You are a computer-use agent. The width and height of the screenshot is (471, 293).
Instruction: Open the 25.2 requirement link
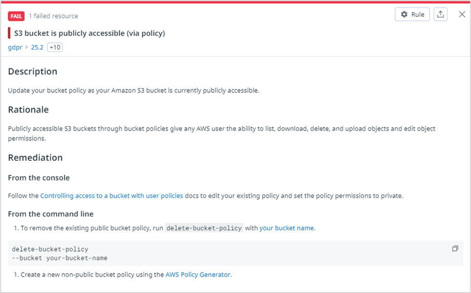pos(37,47)
